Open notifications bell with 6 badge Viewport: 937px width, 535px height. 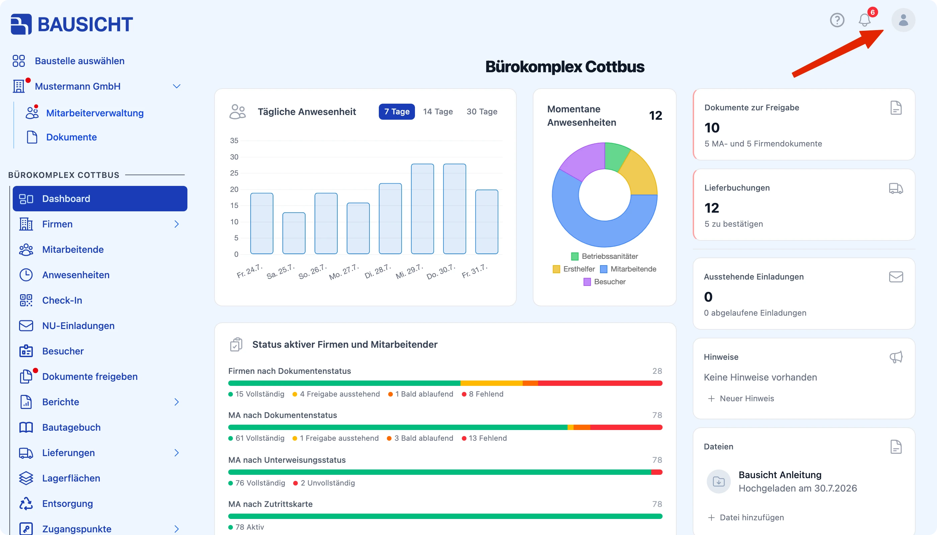[x=865, y=20]
